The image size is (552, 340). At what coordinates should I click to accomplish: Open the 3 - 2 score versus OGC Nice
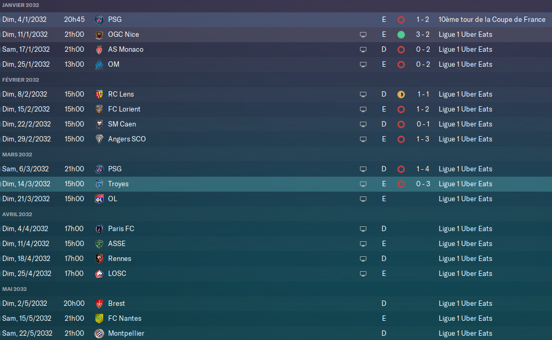pos(423,35)
